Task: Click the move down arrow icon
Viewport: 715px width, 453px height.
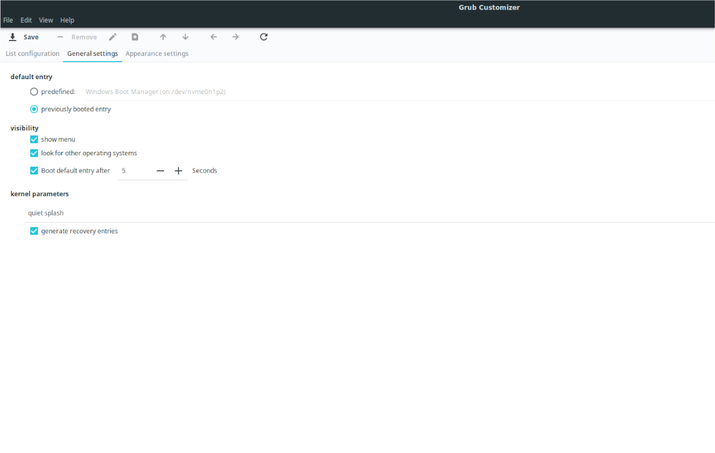Action: coord(185,37)
